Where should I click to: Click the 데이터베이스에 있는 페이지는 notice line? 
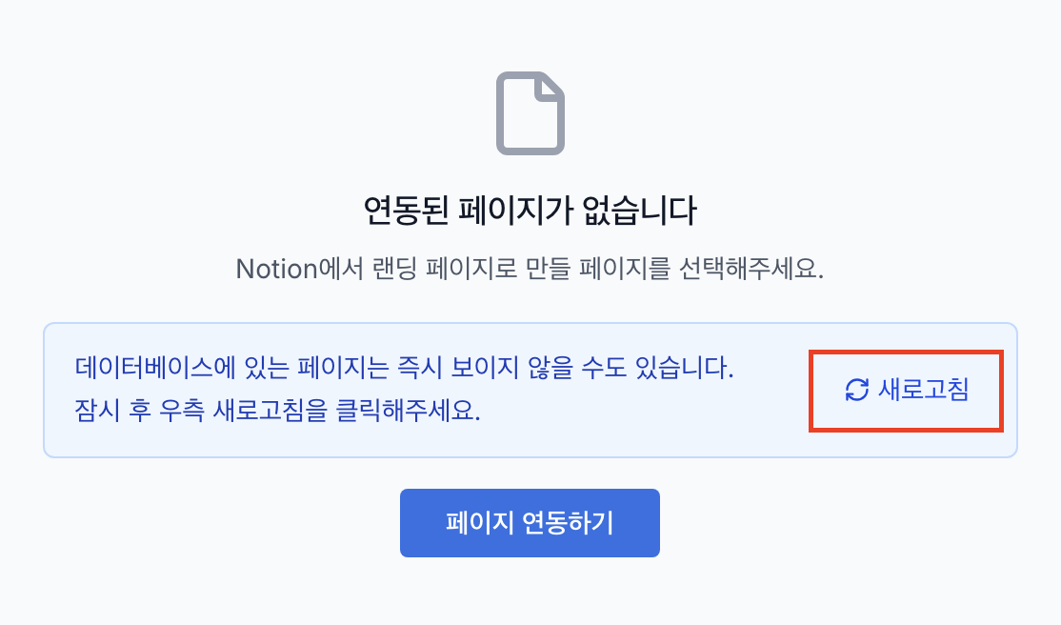tap(404, 368)
